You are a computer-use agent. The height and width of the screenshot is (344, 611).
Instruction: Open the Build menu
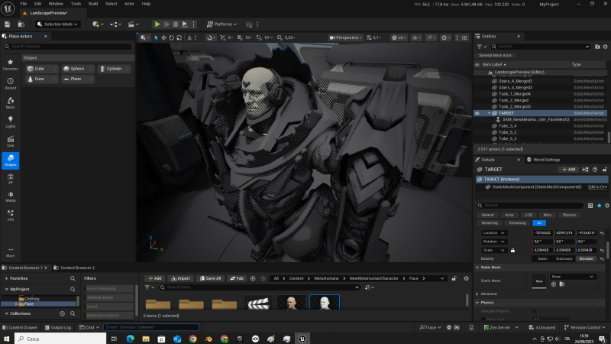point(93,4)
